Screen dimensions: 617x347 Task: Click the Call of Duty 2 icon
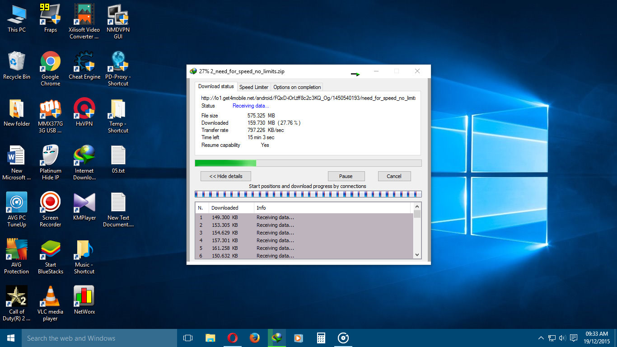point(17,304)
